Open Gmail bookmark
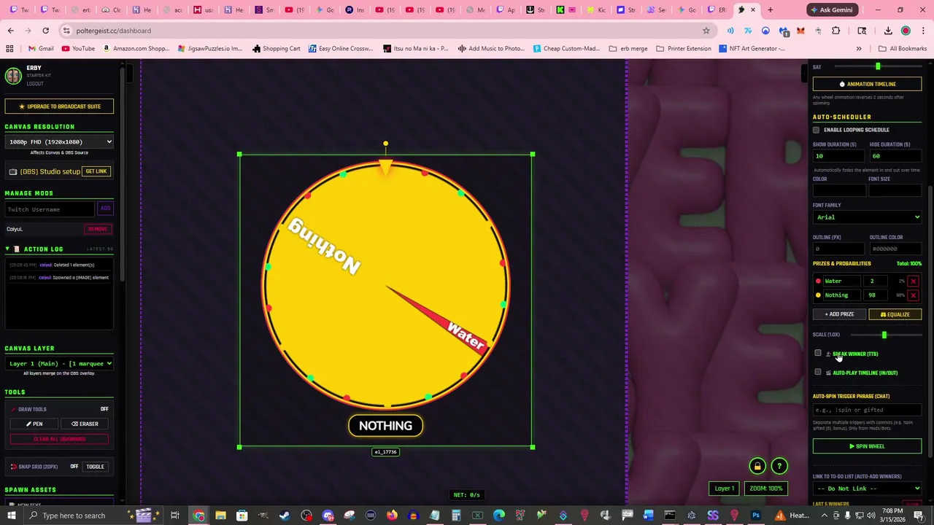Screen dimensions: 934x525 (x=40, y=49)
